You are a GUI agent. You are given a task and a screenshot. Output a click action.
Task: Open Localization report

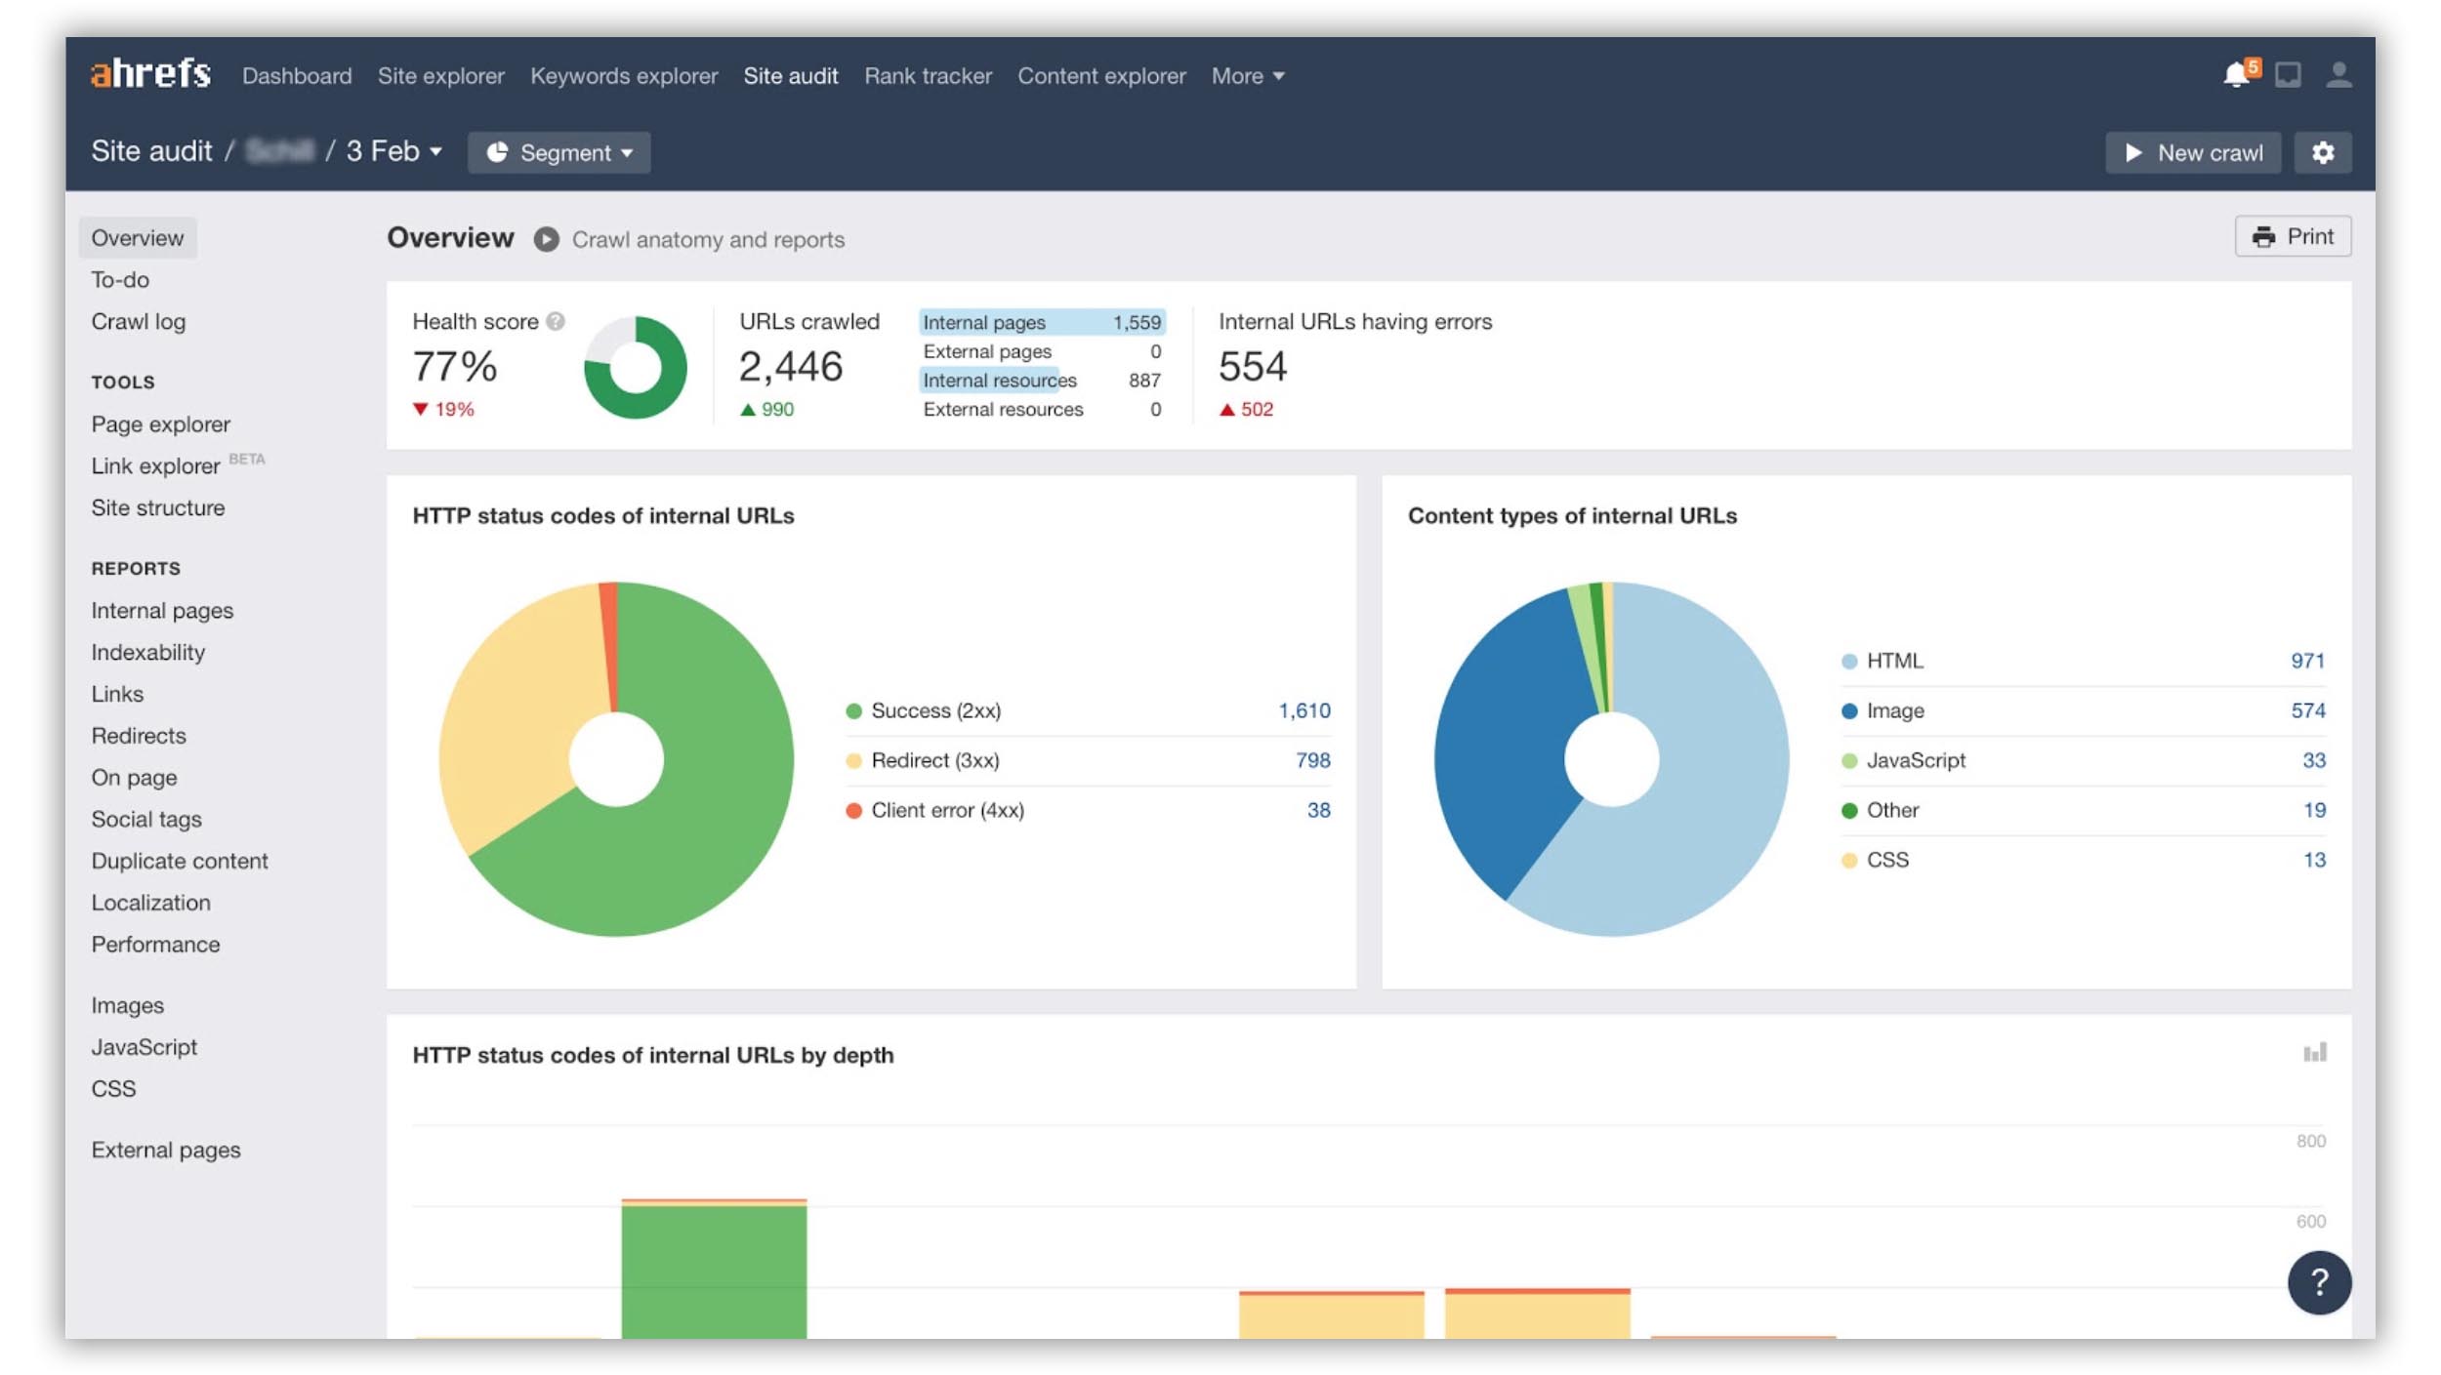151,903
